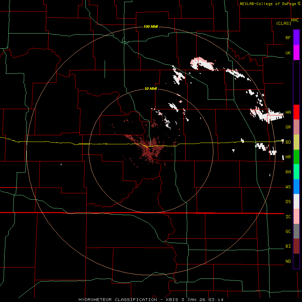Click the NEXLAB-College of DuPage credit text

pyautogui.click(x=268, y=4)
